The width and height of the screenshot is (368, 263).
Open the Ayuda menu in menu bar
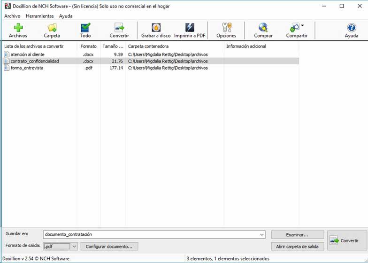click(x=66, y=16)
